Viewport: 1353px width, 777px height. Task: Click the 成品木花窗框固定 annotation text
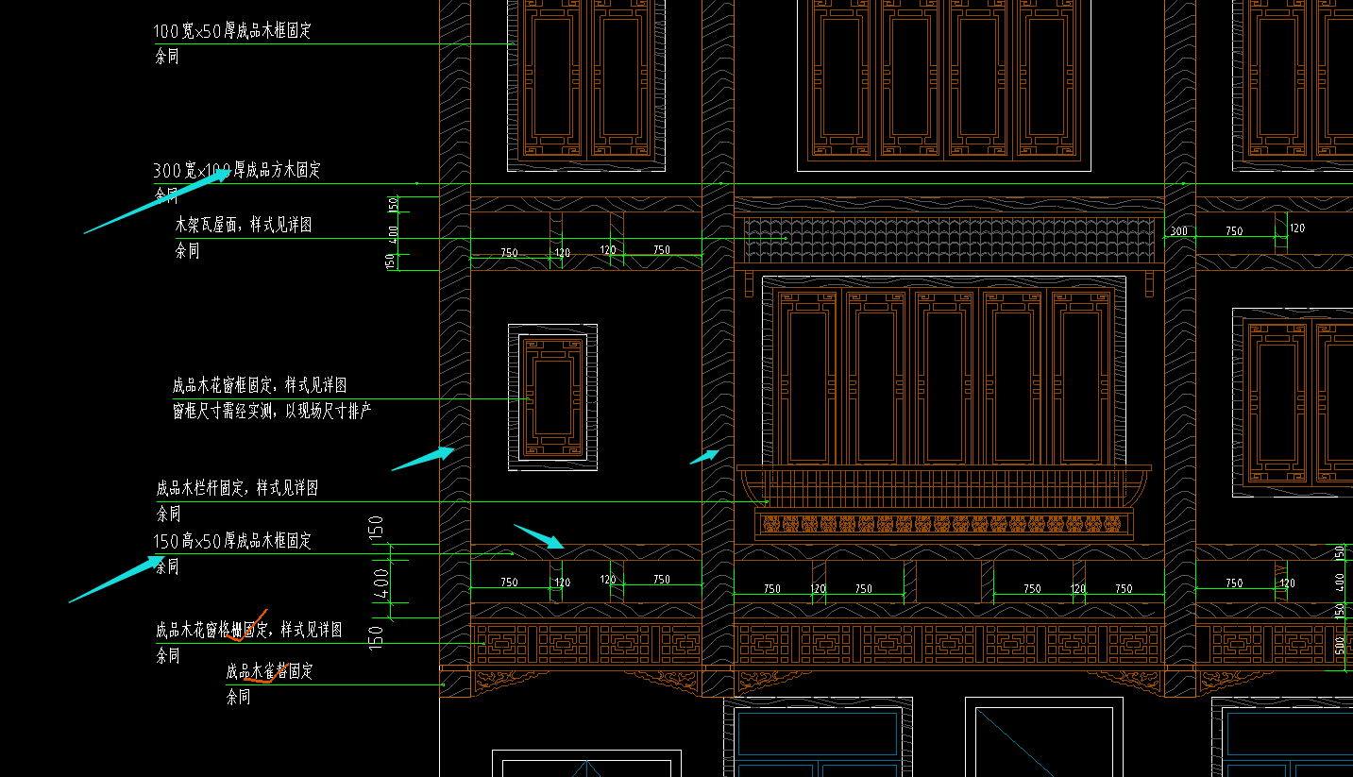coord(259,385)
